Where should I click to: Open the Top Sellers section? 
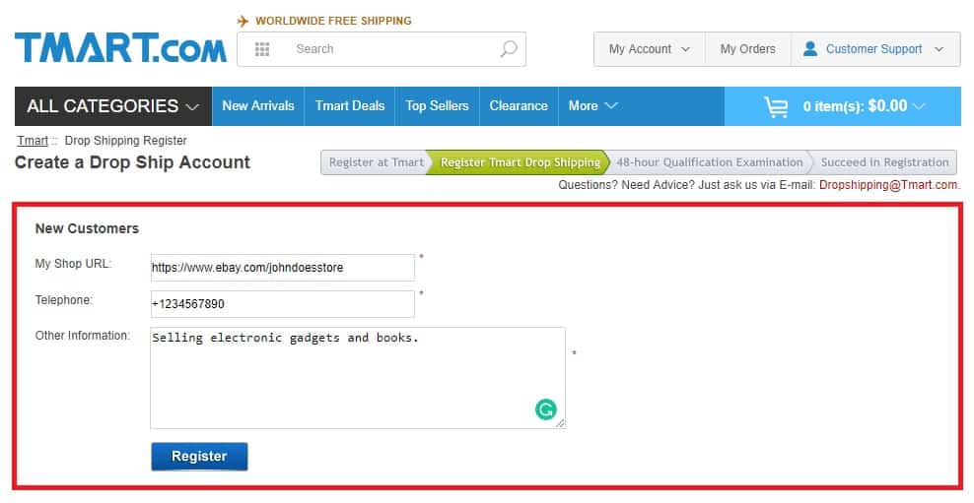438,106
